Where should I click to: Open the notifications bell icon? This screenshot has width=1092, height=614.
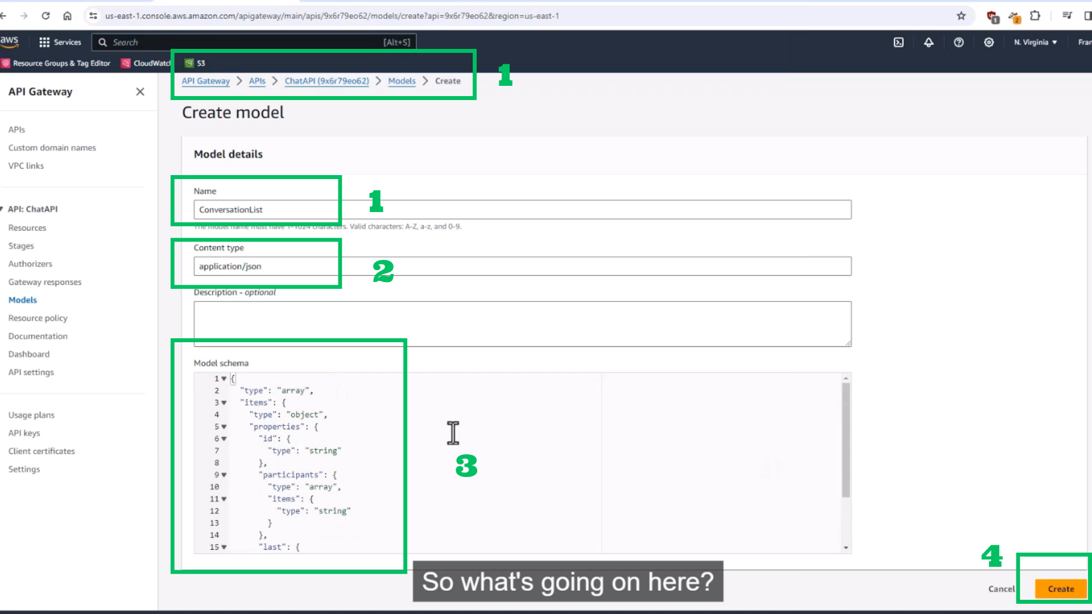pos(929,42)
